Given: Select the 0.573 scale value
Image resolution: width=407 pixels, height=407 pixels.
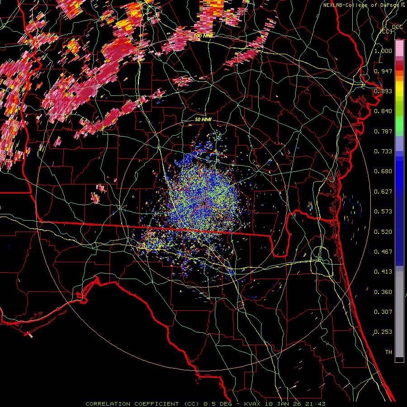Looking at the screenshot, I should pyautogui.click(x=383, y=212).
